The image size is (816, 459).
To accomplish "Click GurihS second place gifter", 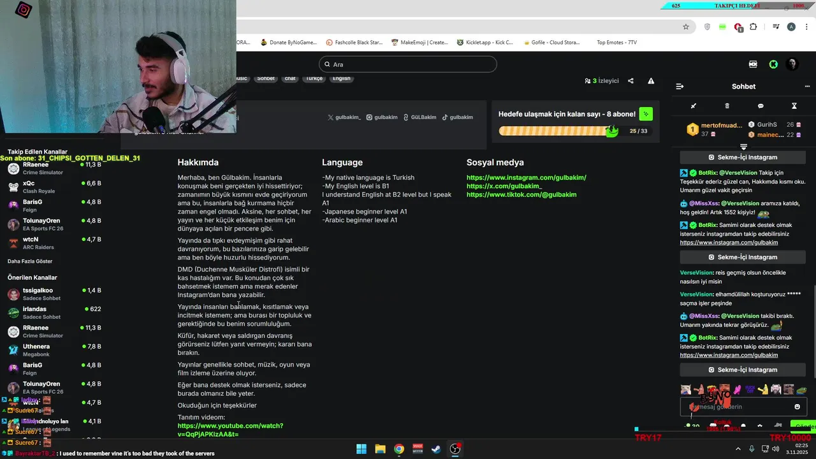I will (767, 125).
